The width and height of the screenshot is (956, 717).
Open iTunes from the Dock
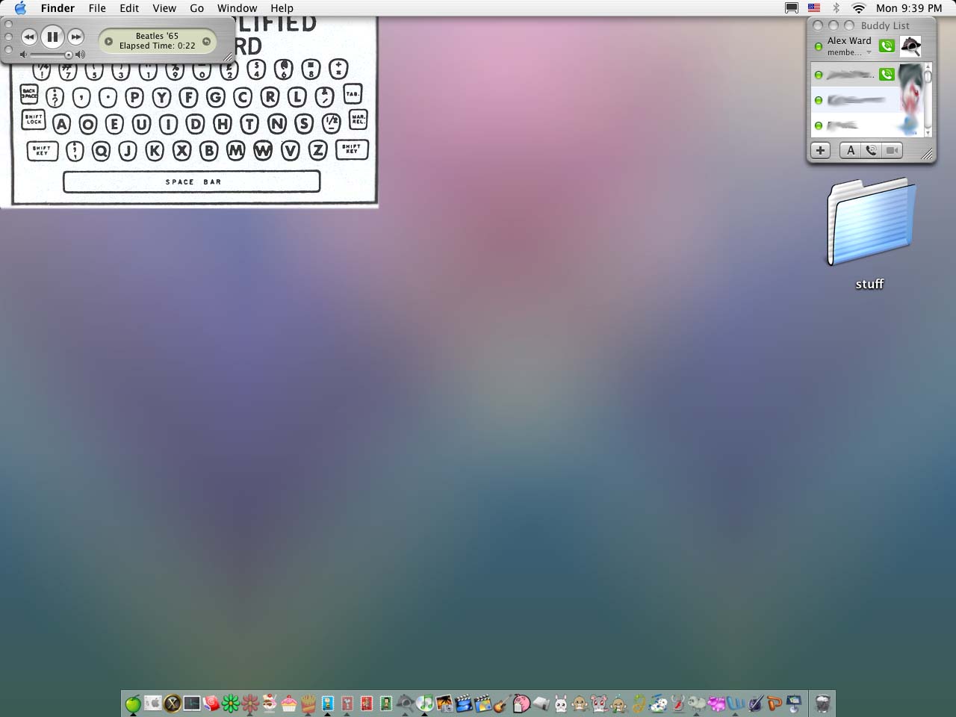click(x=425, y=704)
